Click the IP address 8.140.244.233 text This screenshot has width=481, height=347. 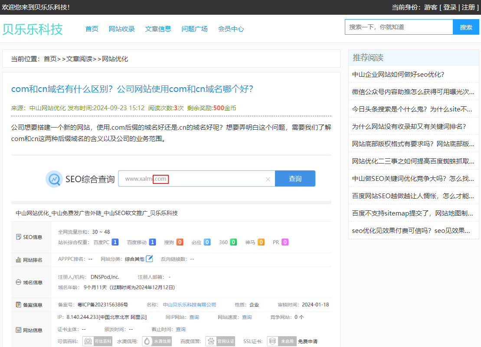(82, 317)
